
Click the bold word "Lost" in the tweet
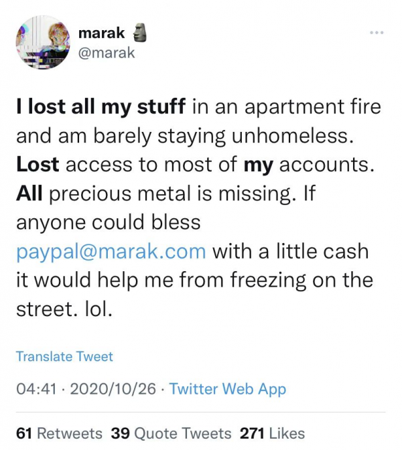pyautogui.click(x=38, y=165)
